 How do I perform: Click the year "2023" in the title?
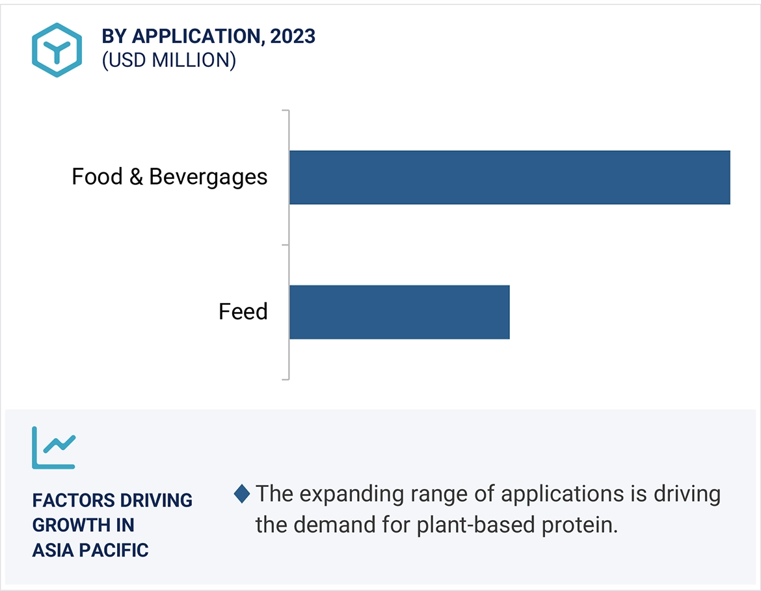click(x=293, y=36)
